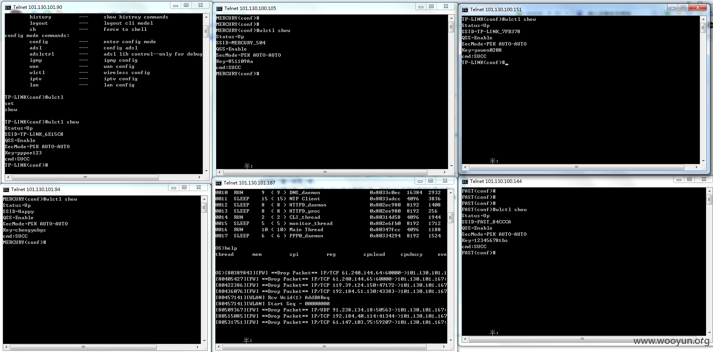Click scroll-up arrow in Telnet 101.130.101.90
The width and height of the screenshot is (713, 352).
pyautogui.click(x=206, y=17)
